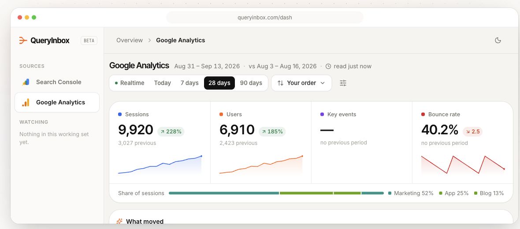
Task: Click the breadcrumb chevron separator
Action: pos(149,41)
